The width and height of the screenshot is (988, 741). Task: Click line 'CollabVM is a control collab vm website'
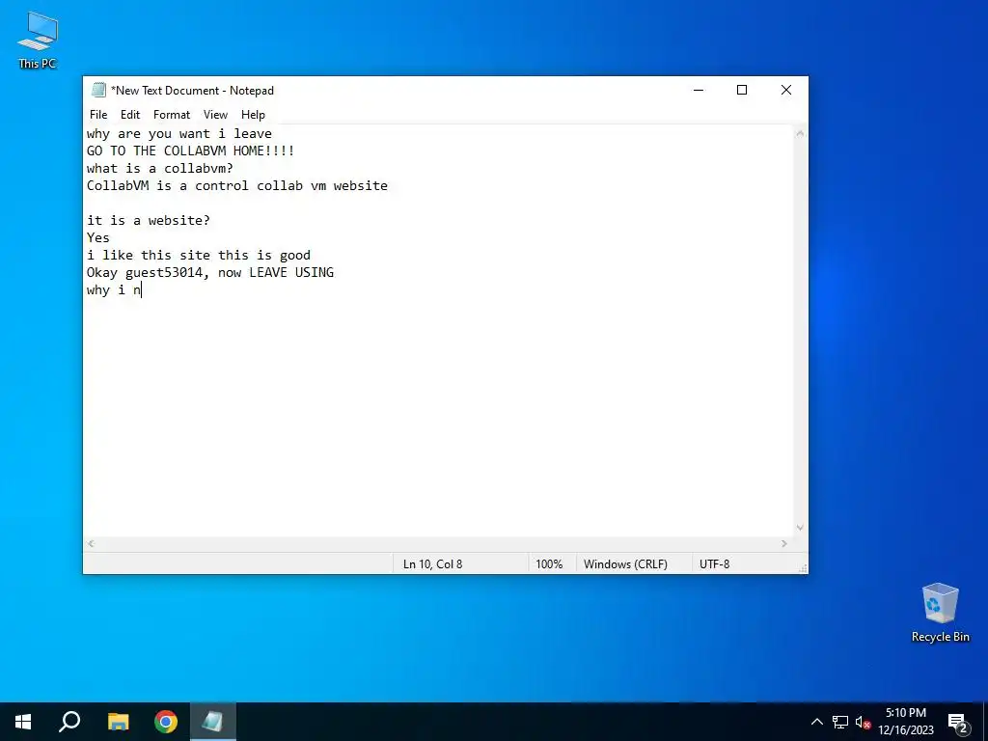[x=237, y=186]
